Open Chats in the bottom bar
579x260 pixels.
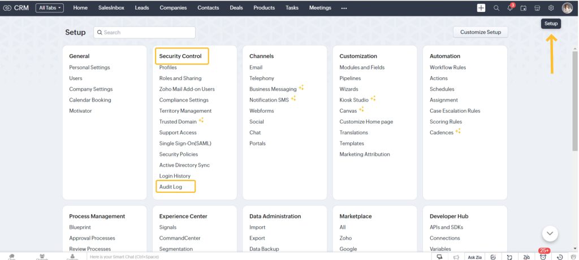click(12, 257)
